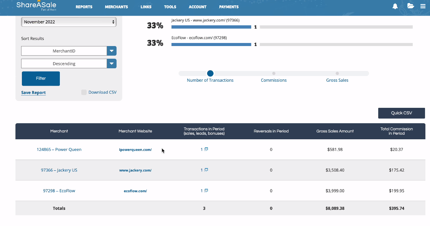Image resolution: width=430 pixels, height=226 pixels.
Task: Click the $395.74 total commission value
Action: coord(397,208)
